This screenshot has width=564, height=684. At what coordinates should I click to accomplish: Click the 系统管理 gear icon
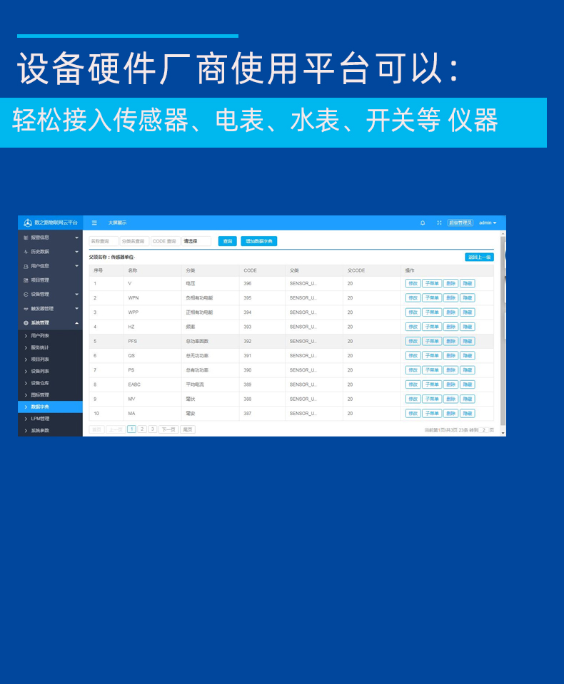pyautogui.click(x=26, y=323)
